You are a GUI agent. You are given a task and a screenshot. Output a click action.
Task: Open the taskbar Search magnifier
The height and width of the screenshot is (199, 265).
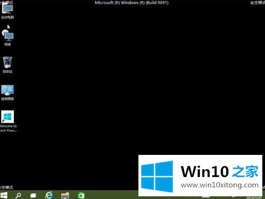[x=18, y=195]
